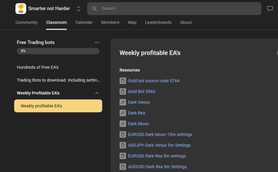Switch to the Community tab
The image size is (278, 172).
point(26,22)
